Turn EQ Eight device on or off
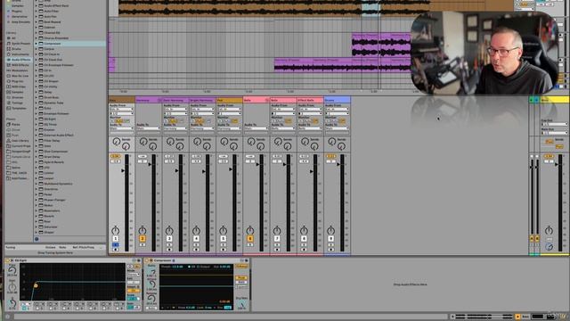Image resolution: width=570 pixels, height=321 pixels. pyautogui.click(x=7, y=260)
